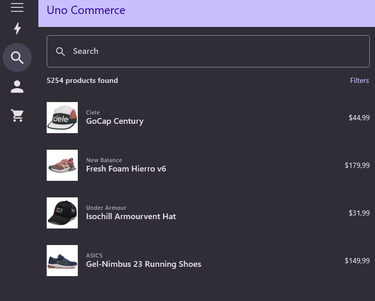Viewport: 375px width, 301px height.
Task: Open the Fresh Foam Hierro v6 shoe thumbnail
Action: (x=62, y=165)
